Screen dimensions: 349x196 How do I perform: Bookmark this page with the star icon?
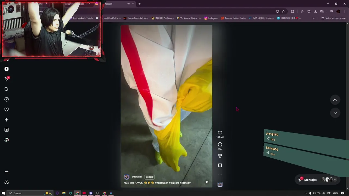coord(283,11)
